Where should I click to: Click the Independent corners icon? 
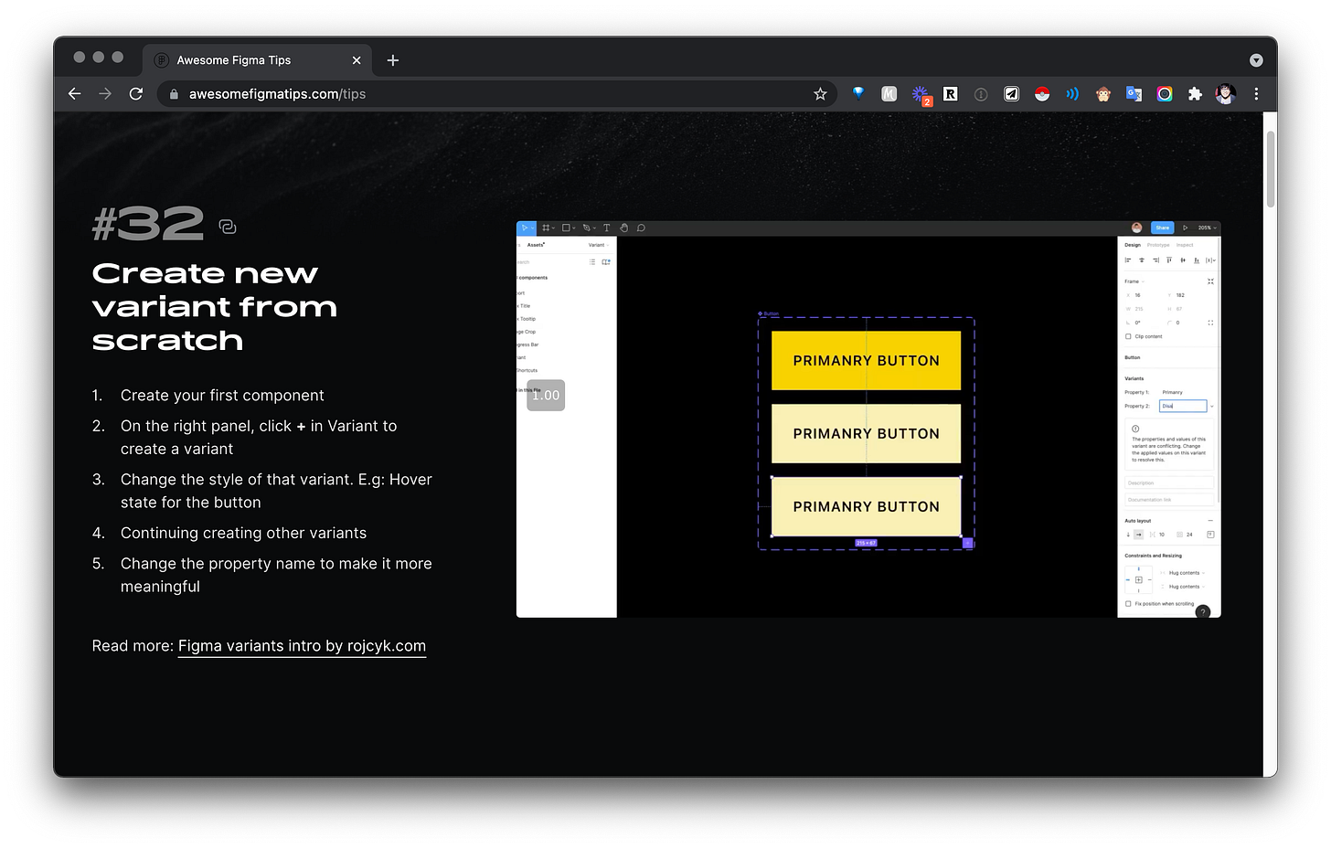(x=1210, y=323)
